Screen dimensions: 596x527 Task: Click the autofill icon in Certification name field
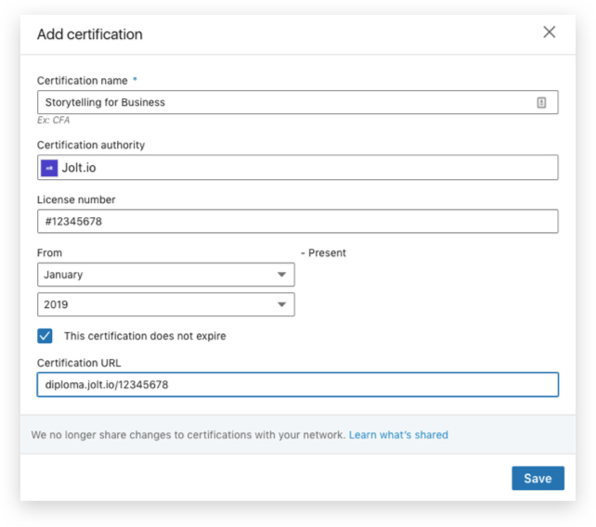[x=542, y=103]
